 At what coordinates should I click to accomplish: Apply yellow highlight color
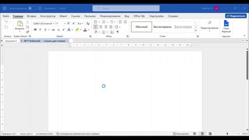[x=77, y=30]
